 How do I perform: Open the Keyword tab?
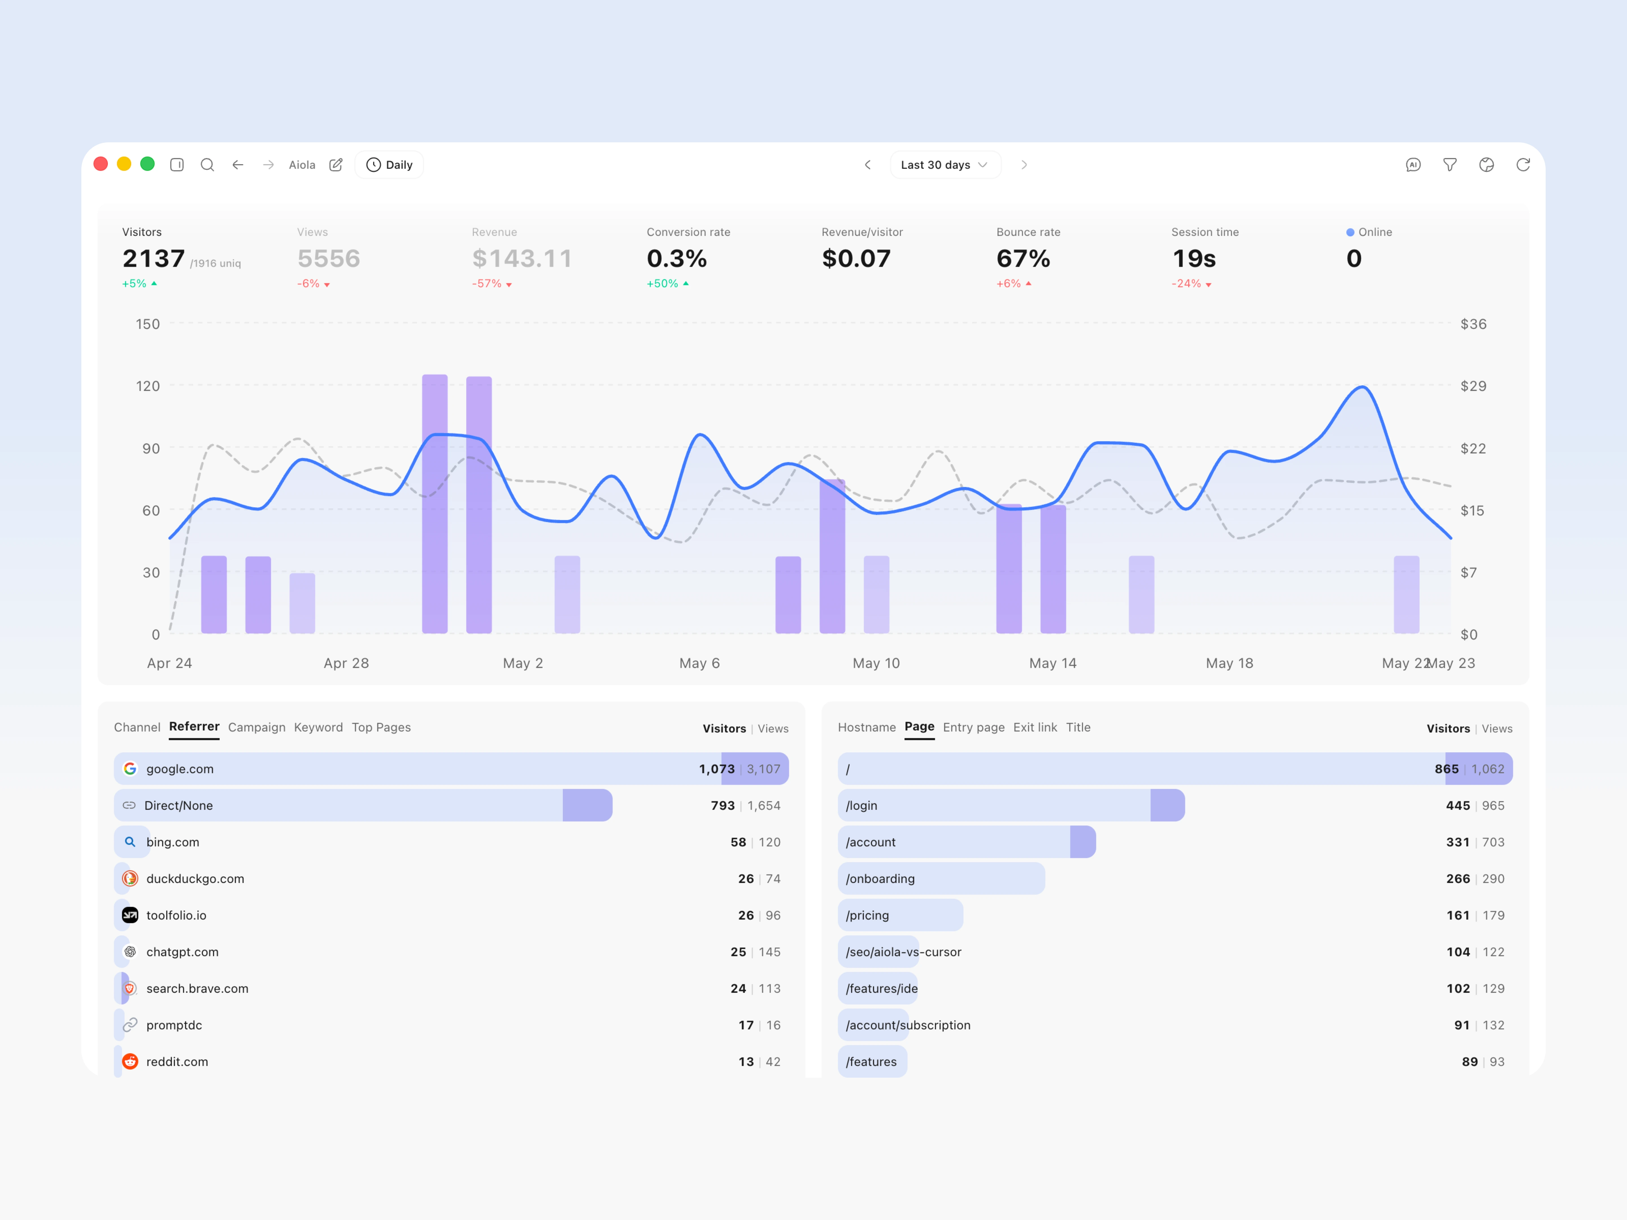[x=319, y=727]
